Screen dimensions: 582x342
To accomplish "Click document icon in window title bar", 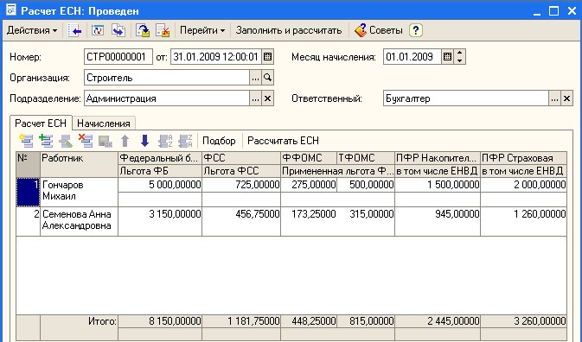I will point(10,9).
